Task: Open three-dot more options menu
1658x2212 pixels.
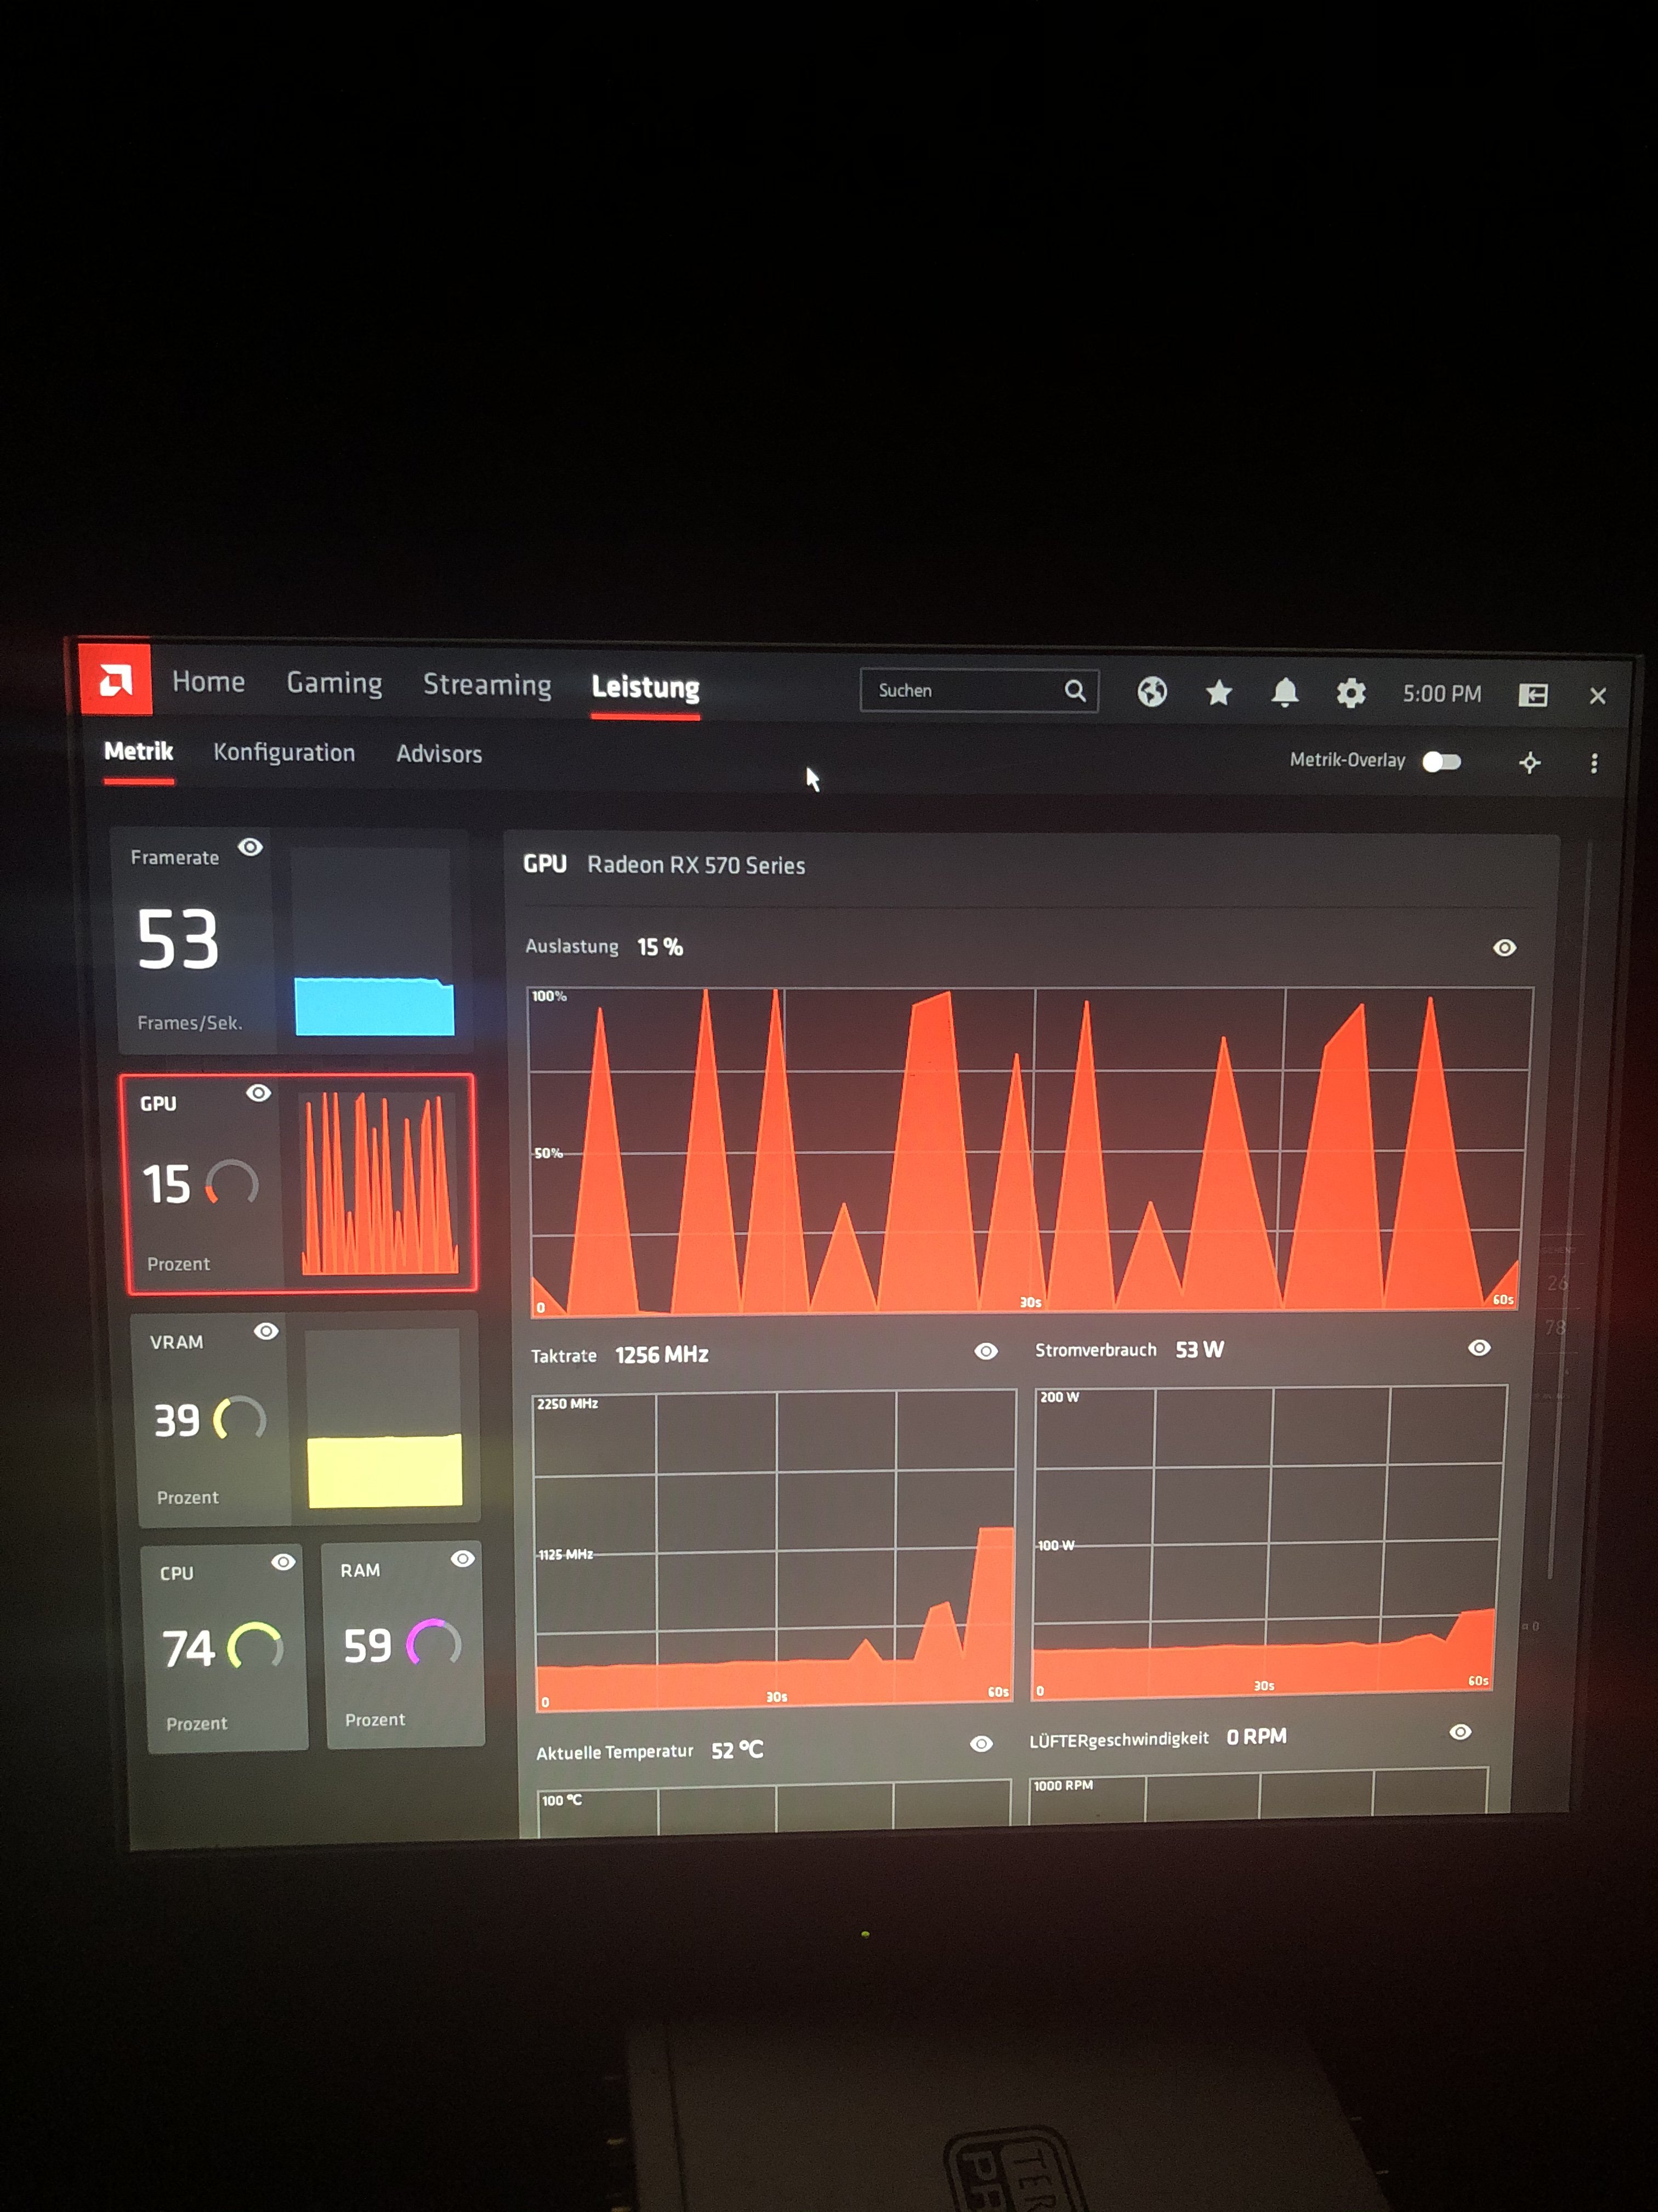Action: (x=1593, y=764)
